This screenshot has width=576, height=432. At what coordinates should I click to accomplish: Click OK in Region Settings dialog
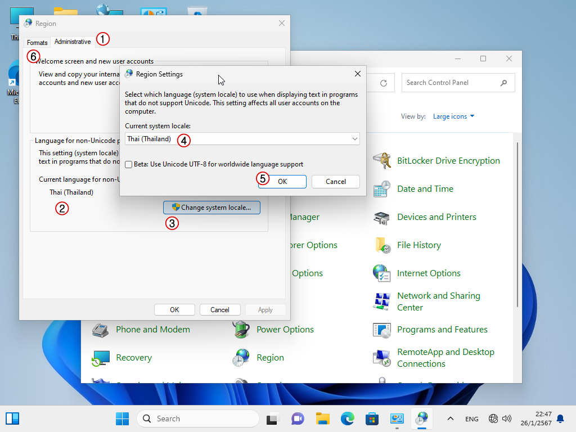tap(282, 182)
